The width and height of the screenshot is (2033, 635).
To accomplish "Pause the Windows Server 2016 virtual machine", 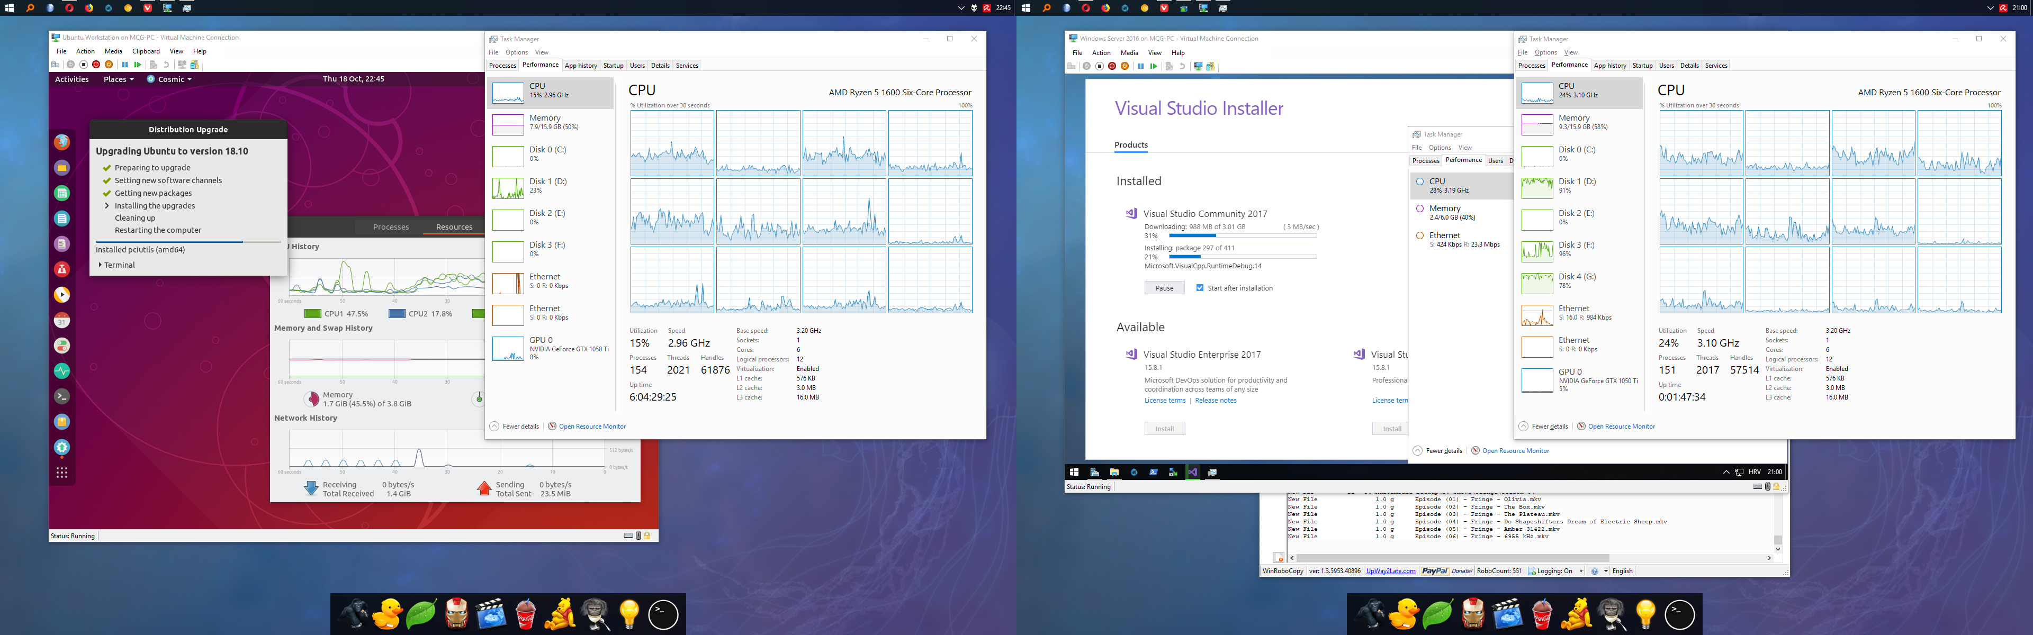I will click(x=1141, y=66).
